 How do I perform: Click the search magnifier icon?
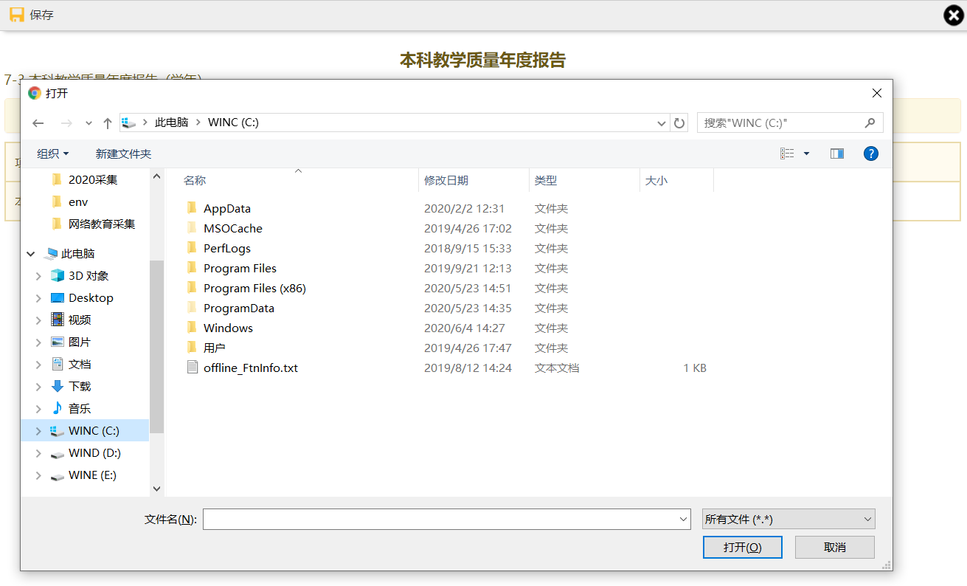coord(870,123)
